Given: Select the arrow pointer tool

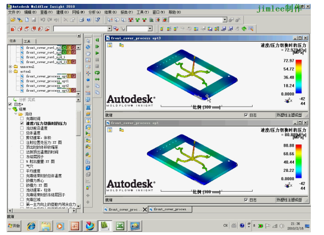Looking at the screenshot, I should click(88, 41).
